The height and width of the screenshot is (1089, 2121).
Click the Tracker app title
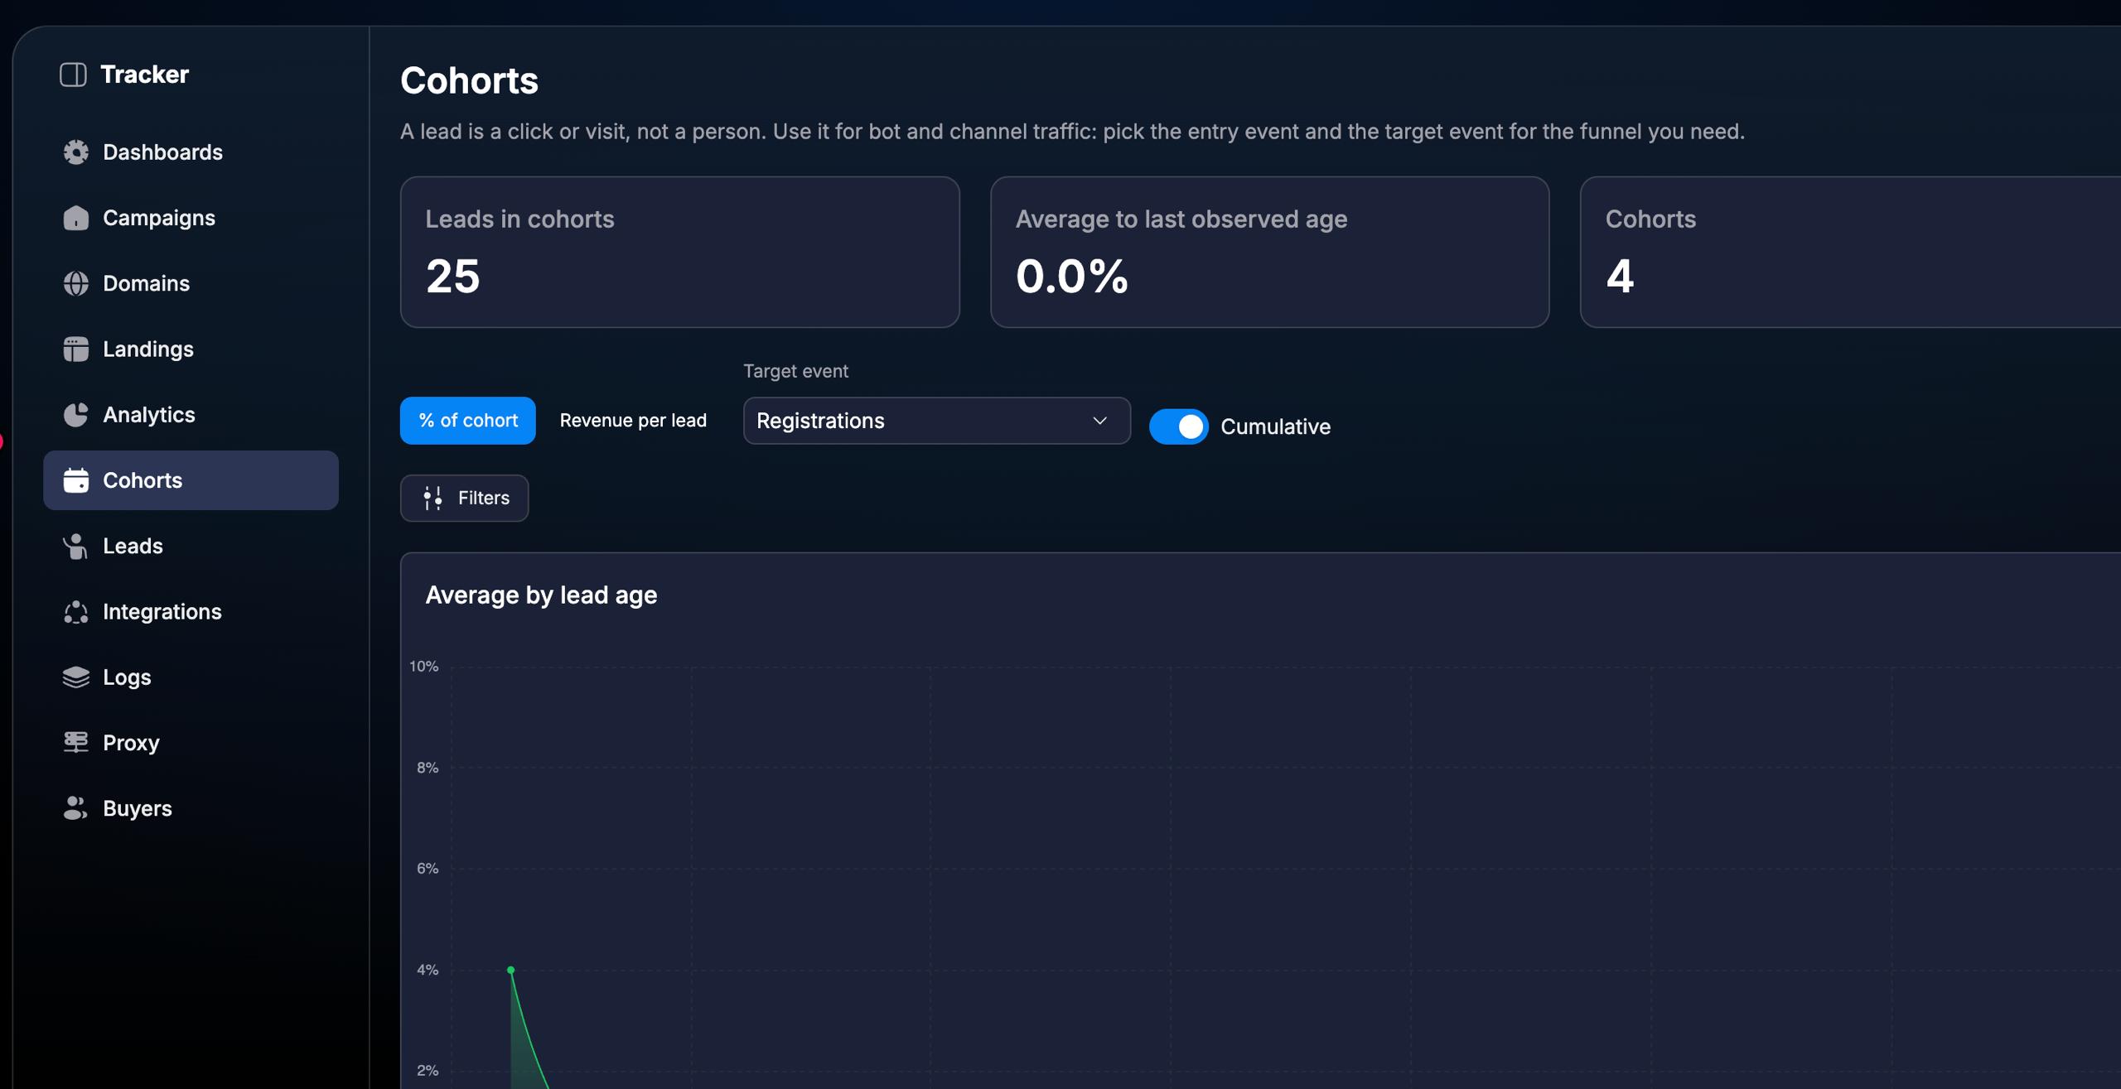point(144,75)
